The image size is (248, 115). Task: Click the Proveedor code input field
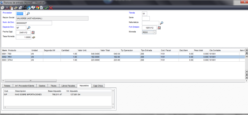pyautogui.click(x=21, y=13)
